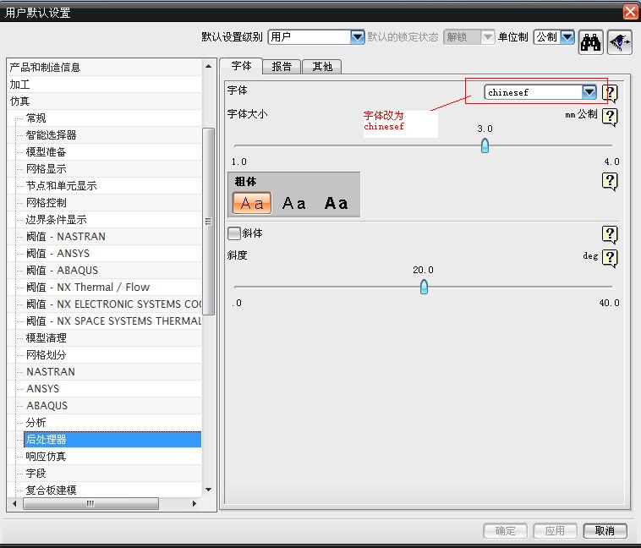Switch to the 字体 tab
This screenshot has height=548, width=641.
click(x=241, y=66)
